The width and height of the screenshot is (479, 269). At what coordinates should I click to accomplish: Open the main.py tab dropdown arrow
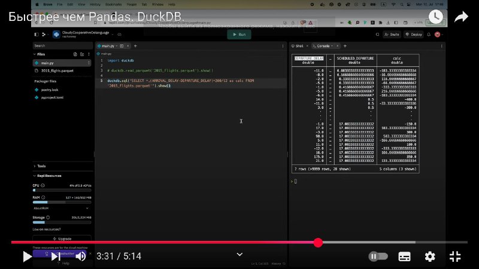[117, 46]
